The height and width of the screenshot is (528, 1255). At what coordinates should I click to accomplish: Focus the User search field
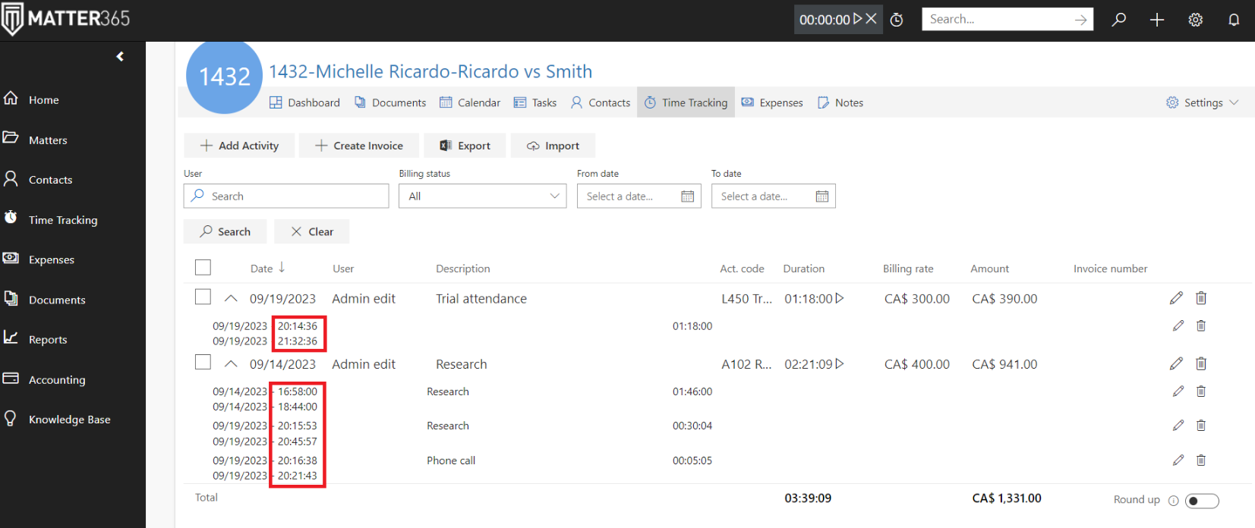pyautogui.click(x=286, y=196)
